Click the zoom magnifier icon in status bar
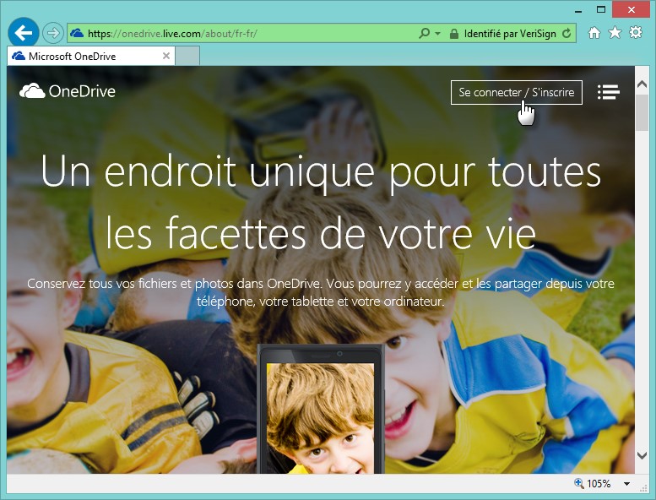Image resolution: width=656 pixels, height=500 pixels. (x=579, y=484)
